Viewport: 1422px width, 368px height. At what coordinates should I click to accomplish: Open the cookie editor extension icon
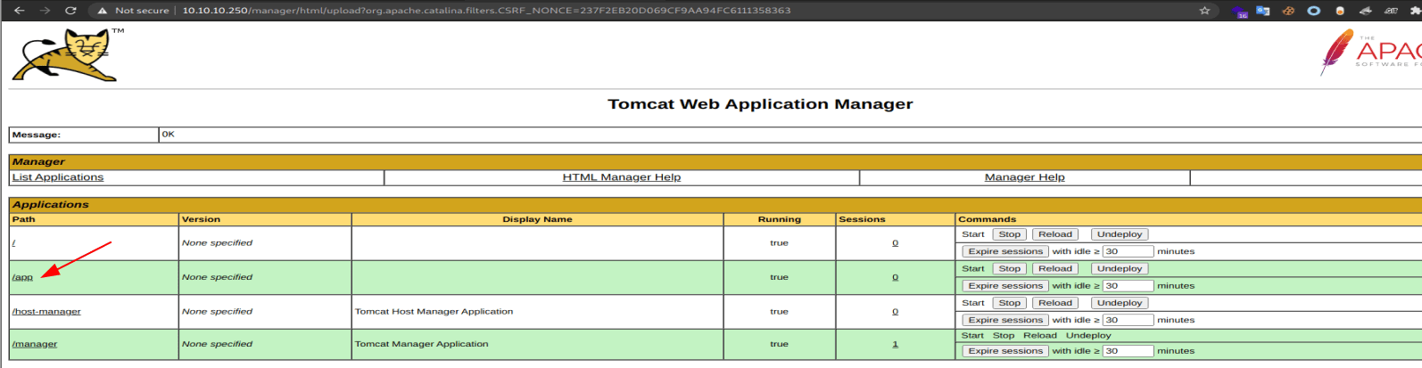pos(1288,11)
